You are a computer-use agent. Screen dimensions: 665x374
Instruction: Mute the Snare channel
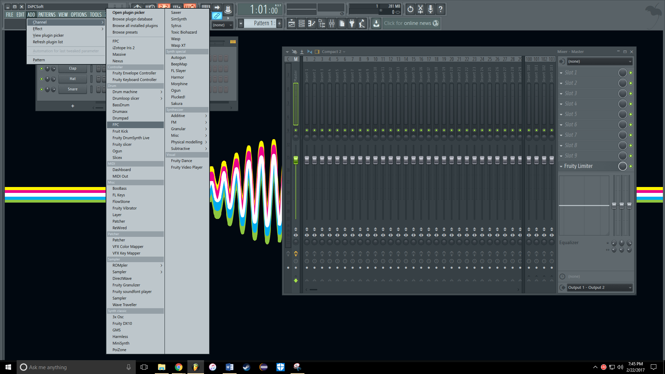pyautogui.click(x=42, y=89)
